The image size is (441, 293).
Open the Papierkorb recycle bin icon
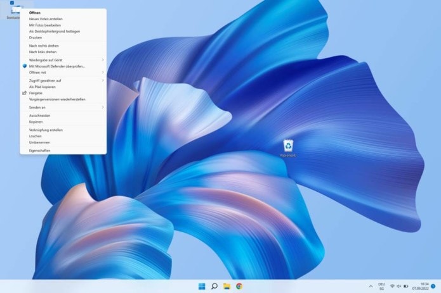(288, 146)
